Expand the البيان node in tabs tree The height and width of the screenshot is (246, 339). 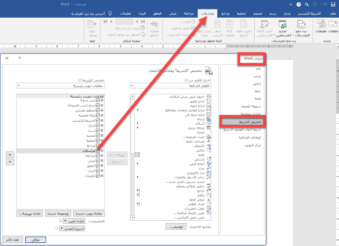[102, 170]
